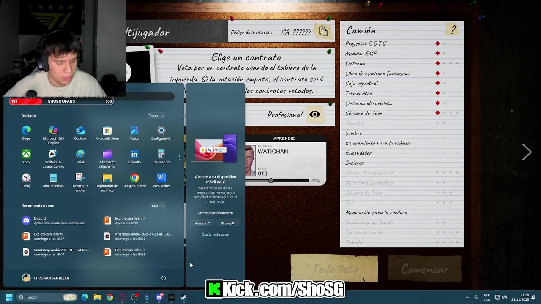Open Edge from the pinned apps

26,133
